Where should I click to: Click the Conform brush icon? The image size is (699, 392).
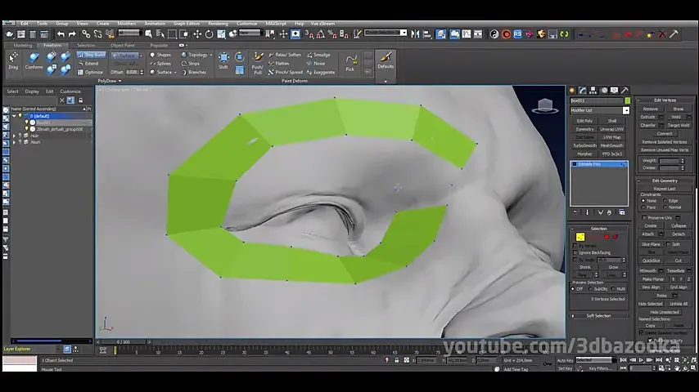pos(34,61)
